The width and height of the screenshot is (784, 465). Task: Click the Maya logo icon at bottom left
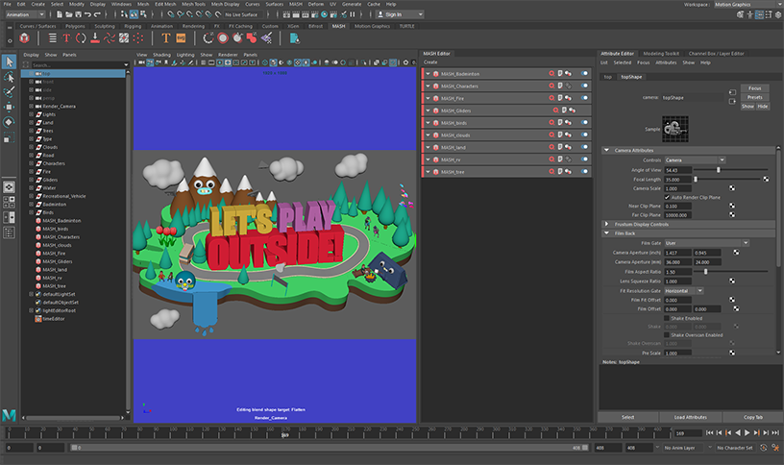click(x=9, y=413)
